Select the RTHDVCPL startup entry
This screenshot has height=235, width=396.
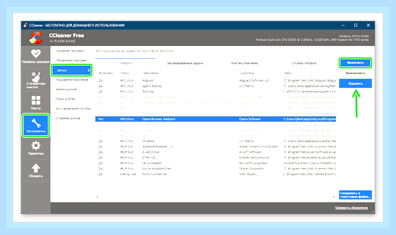215,158
